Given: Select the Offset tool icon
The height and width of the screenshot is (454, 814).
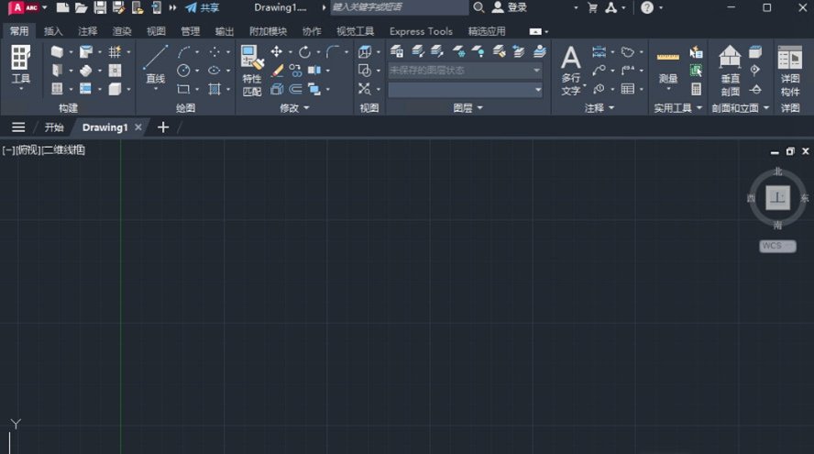Looking at the screenshot, I should tap(295, 89).
